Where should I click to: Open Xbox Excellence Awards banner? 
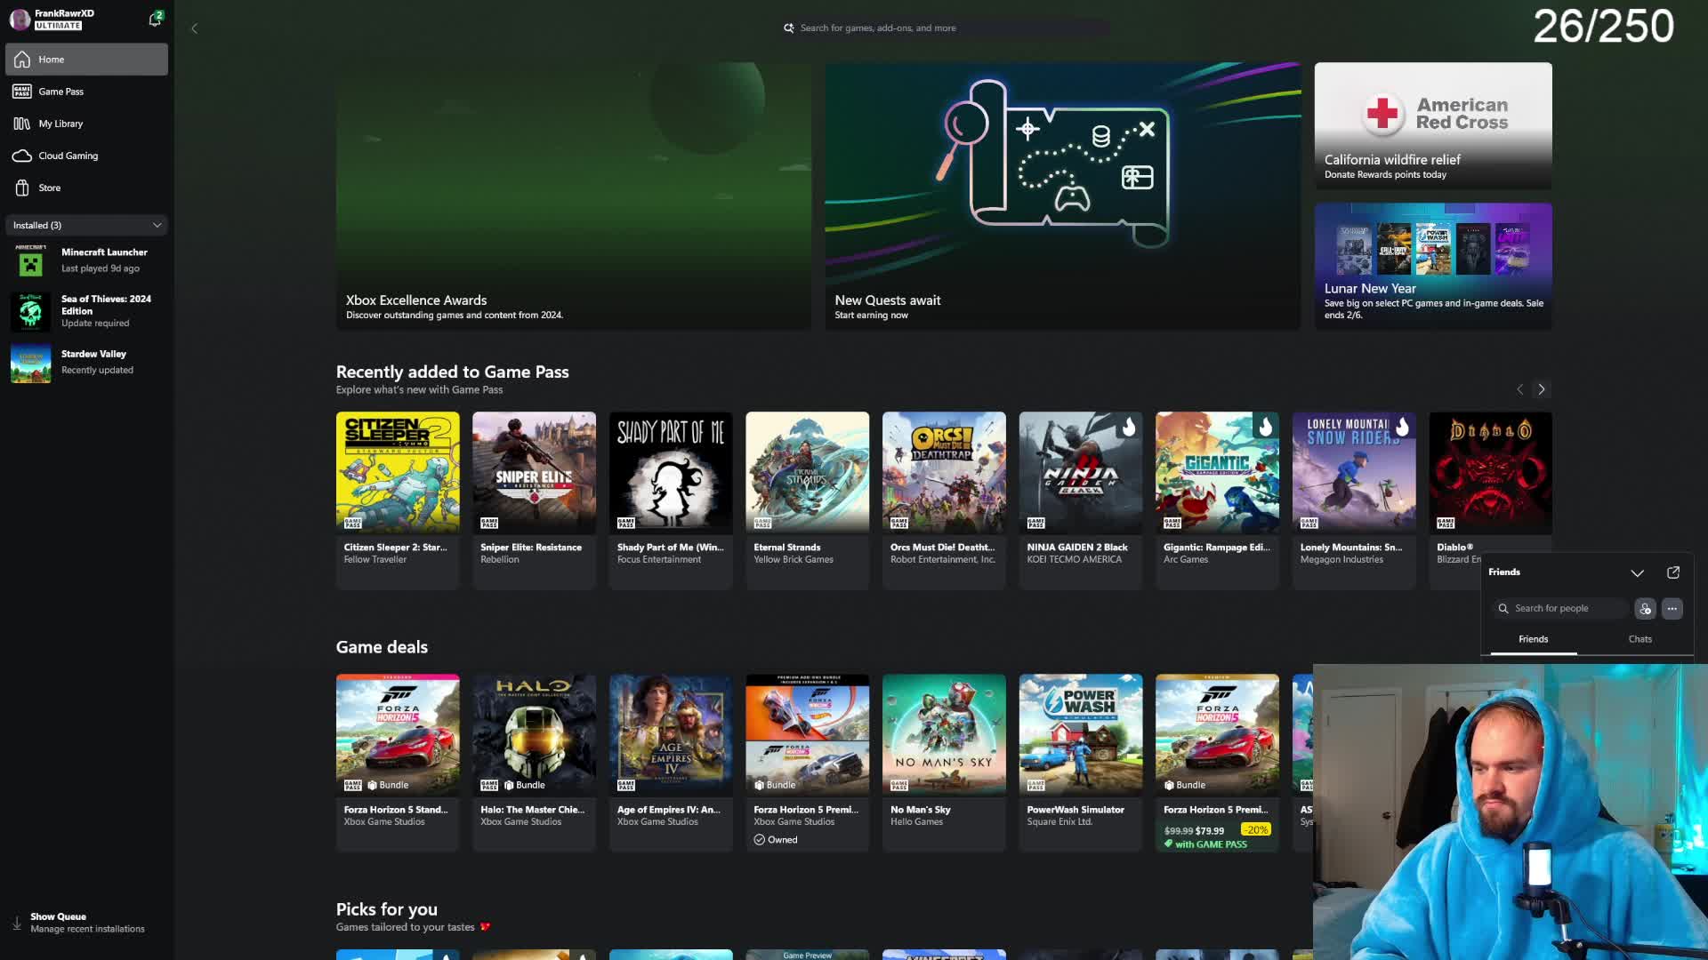tap(573, 196)
